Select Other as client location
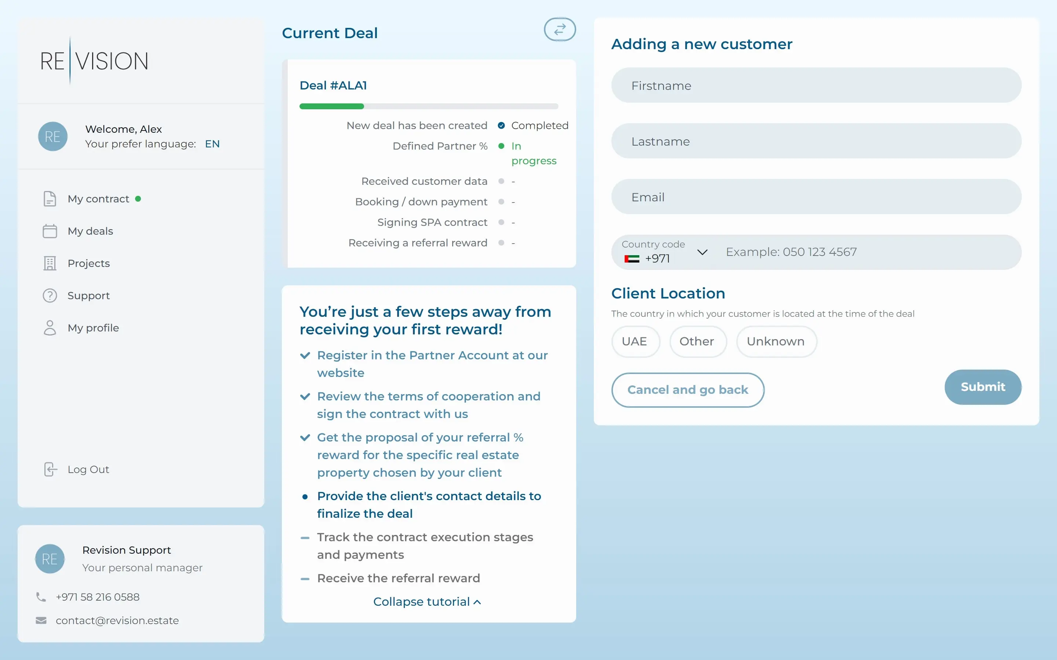This screenshot has width=1057, height=660. (697, 341)
